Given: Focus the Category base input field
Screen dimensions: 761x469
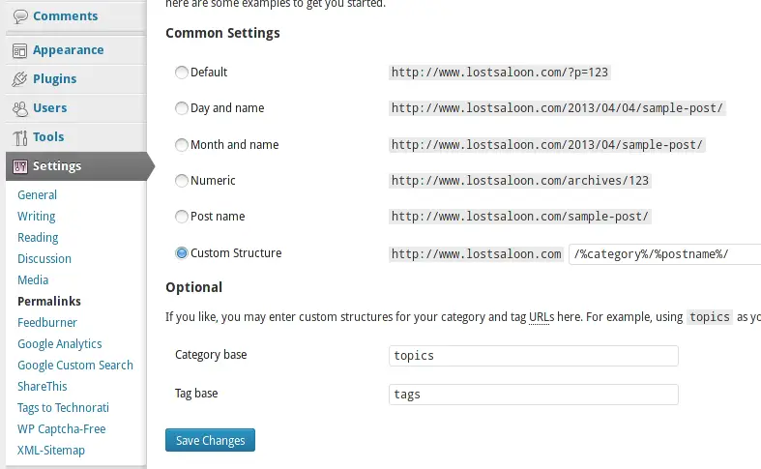Looking at the screenshot, I should pyautogui.click(x=534, y=356).
